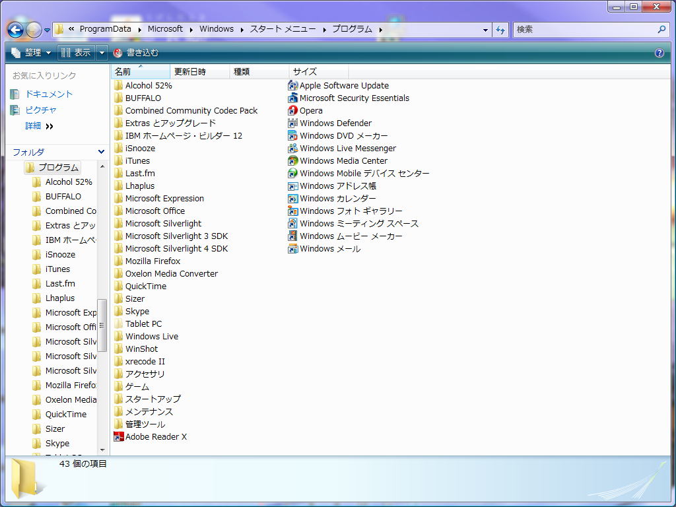Click the Windows フォト ギャラリー icon
This screenshot has height=507, width=676.
tap(292, 211)
